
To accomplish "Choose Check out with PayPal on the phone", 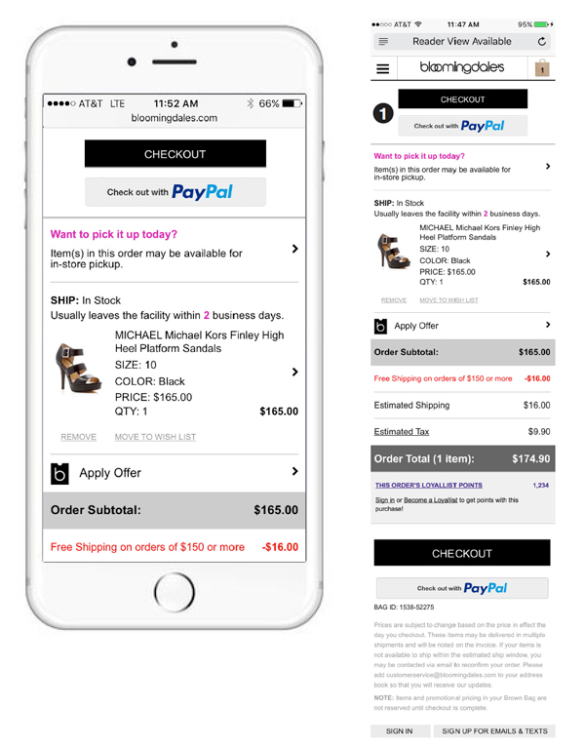I will [175, 192].
